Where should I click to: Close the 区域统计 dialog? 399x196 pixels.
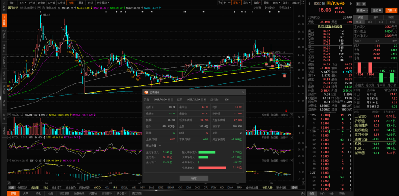[243, 92]
